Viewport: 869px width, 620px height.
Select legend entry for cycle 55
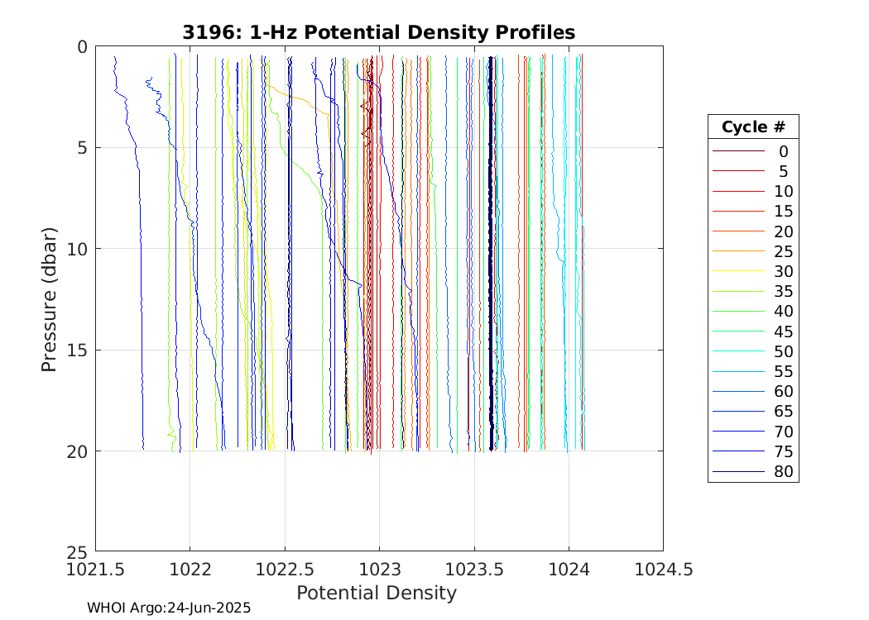pos(752,371)
